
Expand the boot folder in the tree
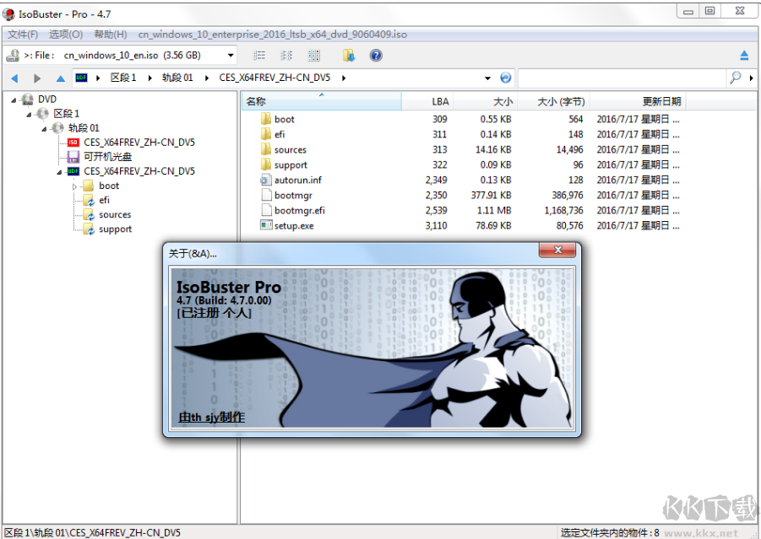(74, 186)
